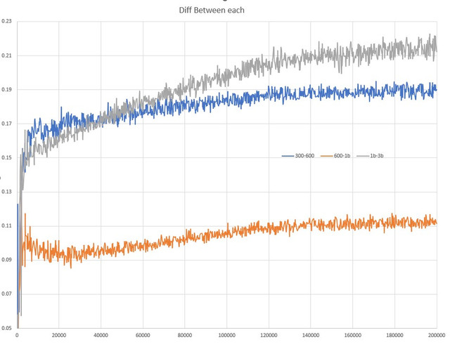Click the 1b-3b legend entry
The width and height of the screenshot is (450, 349).
pos(371,156)
